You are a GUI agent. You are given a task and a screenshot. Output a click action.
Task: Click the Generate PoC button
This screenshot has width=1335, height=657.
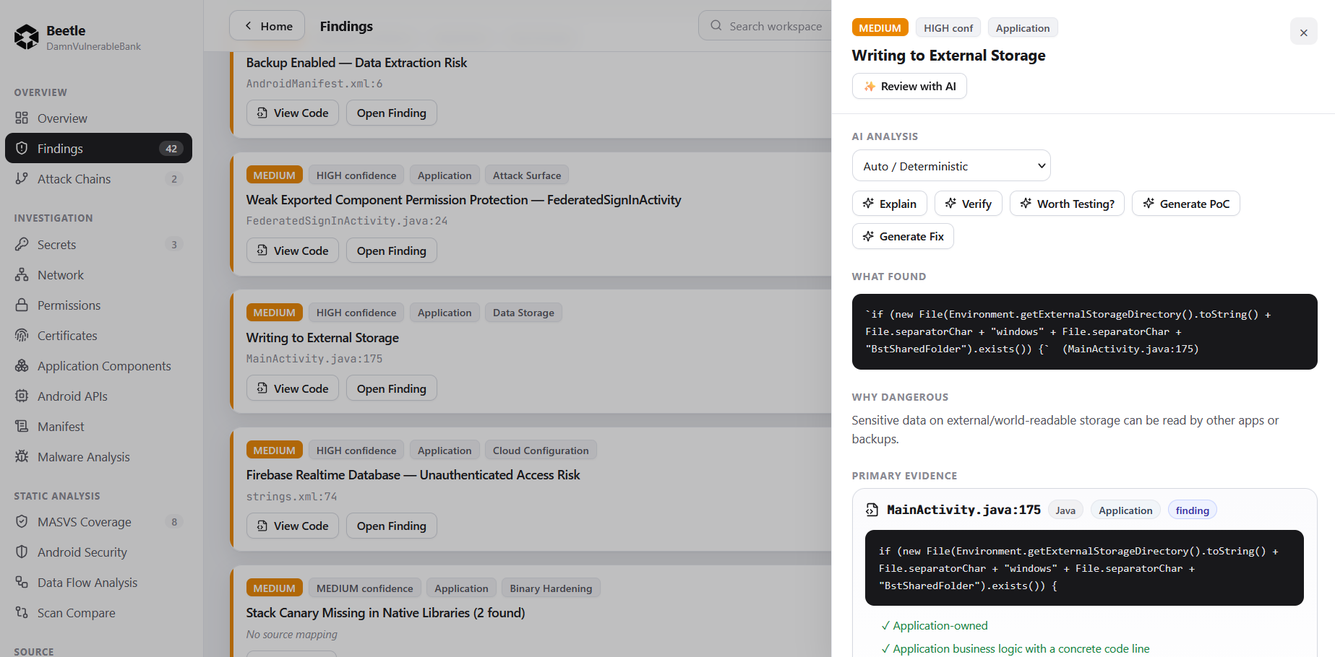click(1186, 204)
